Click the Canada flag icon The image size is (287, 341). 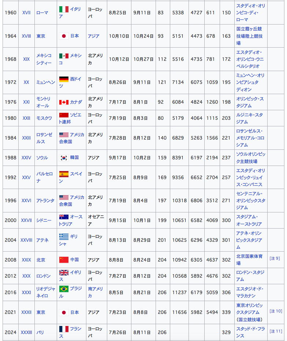pos(64,102)
